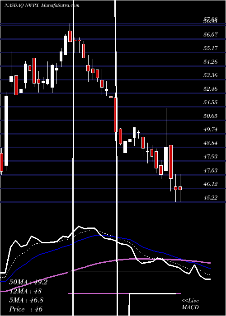Click the 'NASDAQ NWPX MunafaSutra.com' header text
The height and width of the screenshot is (316, 226).
[42, 5]
